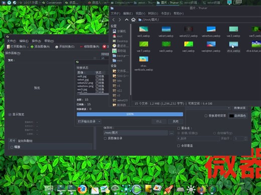Go to parent folder in Thunar
Viewport: 261px width, 195px height.
coord(126,19)
